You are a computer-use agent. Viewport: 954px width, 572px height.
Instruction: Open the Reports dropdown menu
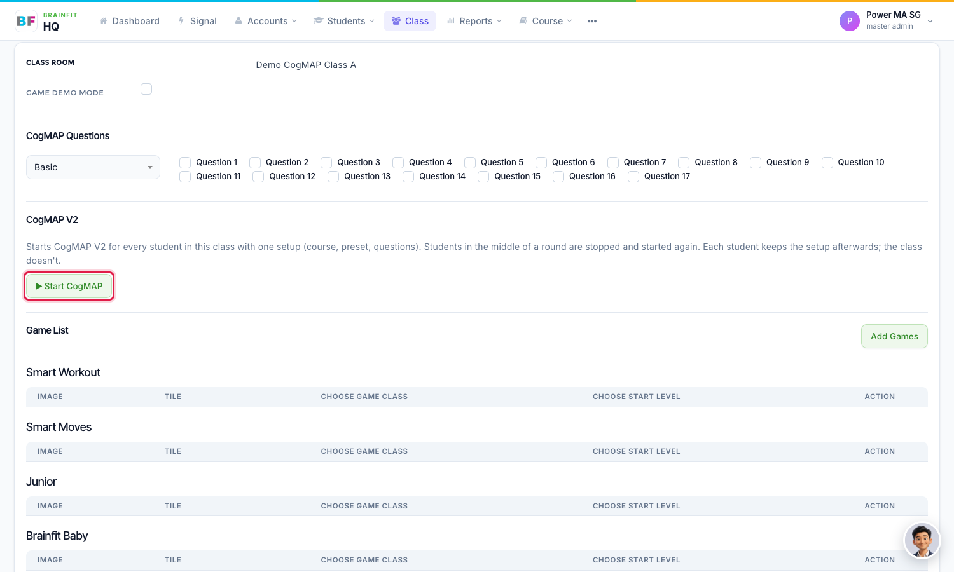coord(474,21)
